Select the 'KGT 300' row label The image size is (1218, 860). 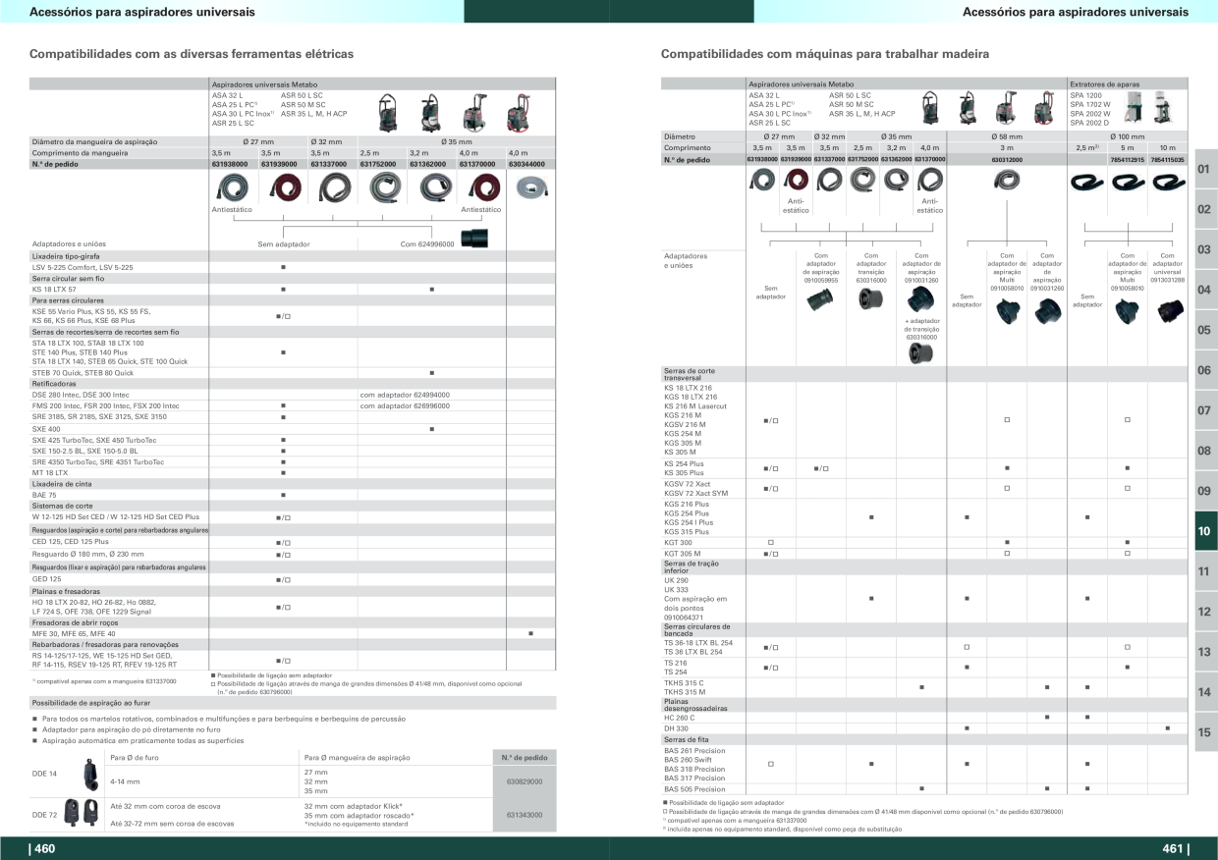(x=679, y=542)
